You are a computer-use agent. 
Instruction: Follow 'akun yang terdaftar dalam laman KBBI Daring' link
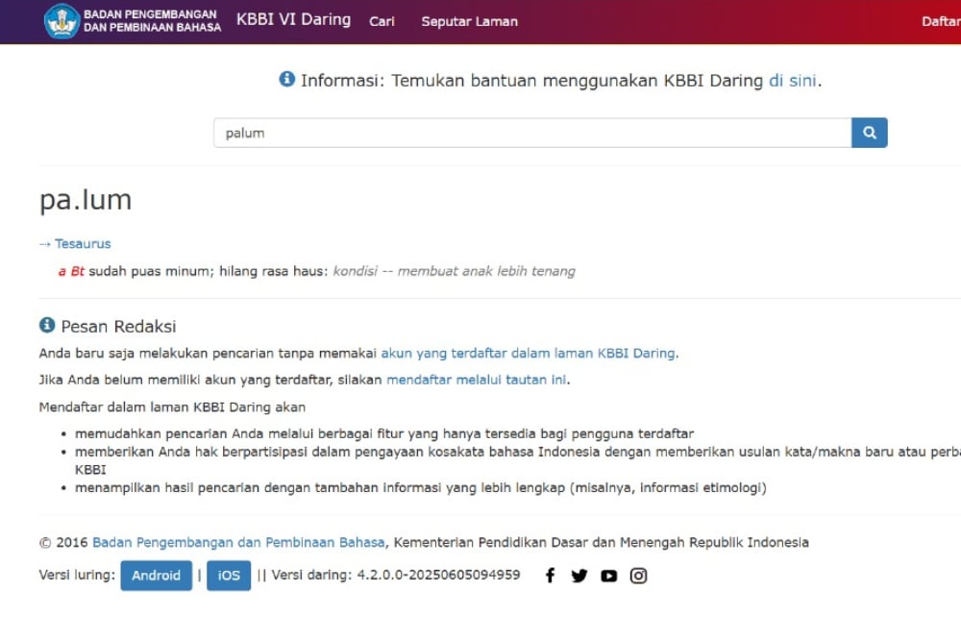click(x=529, y=353)
